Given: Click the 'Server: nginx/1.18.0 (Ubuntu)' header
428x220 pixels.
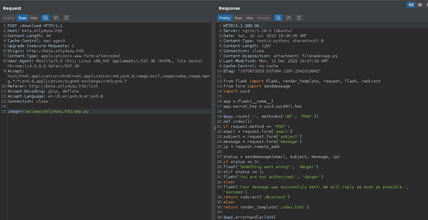Looking at the screenshot, I should pos(258,31).
